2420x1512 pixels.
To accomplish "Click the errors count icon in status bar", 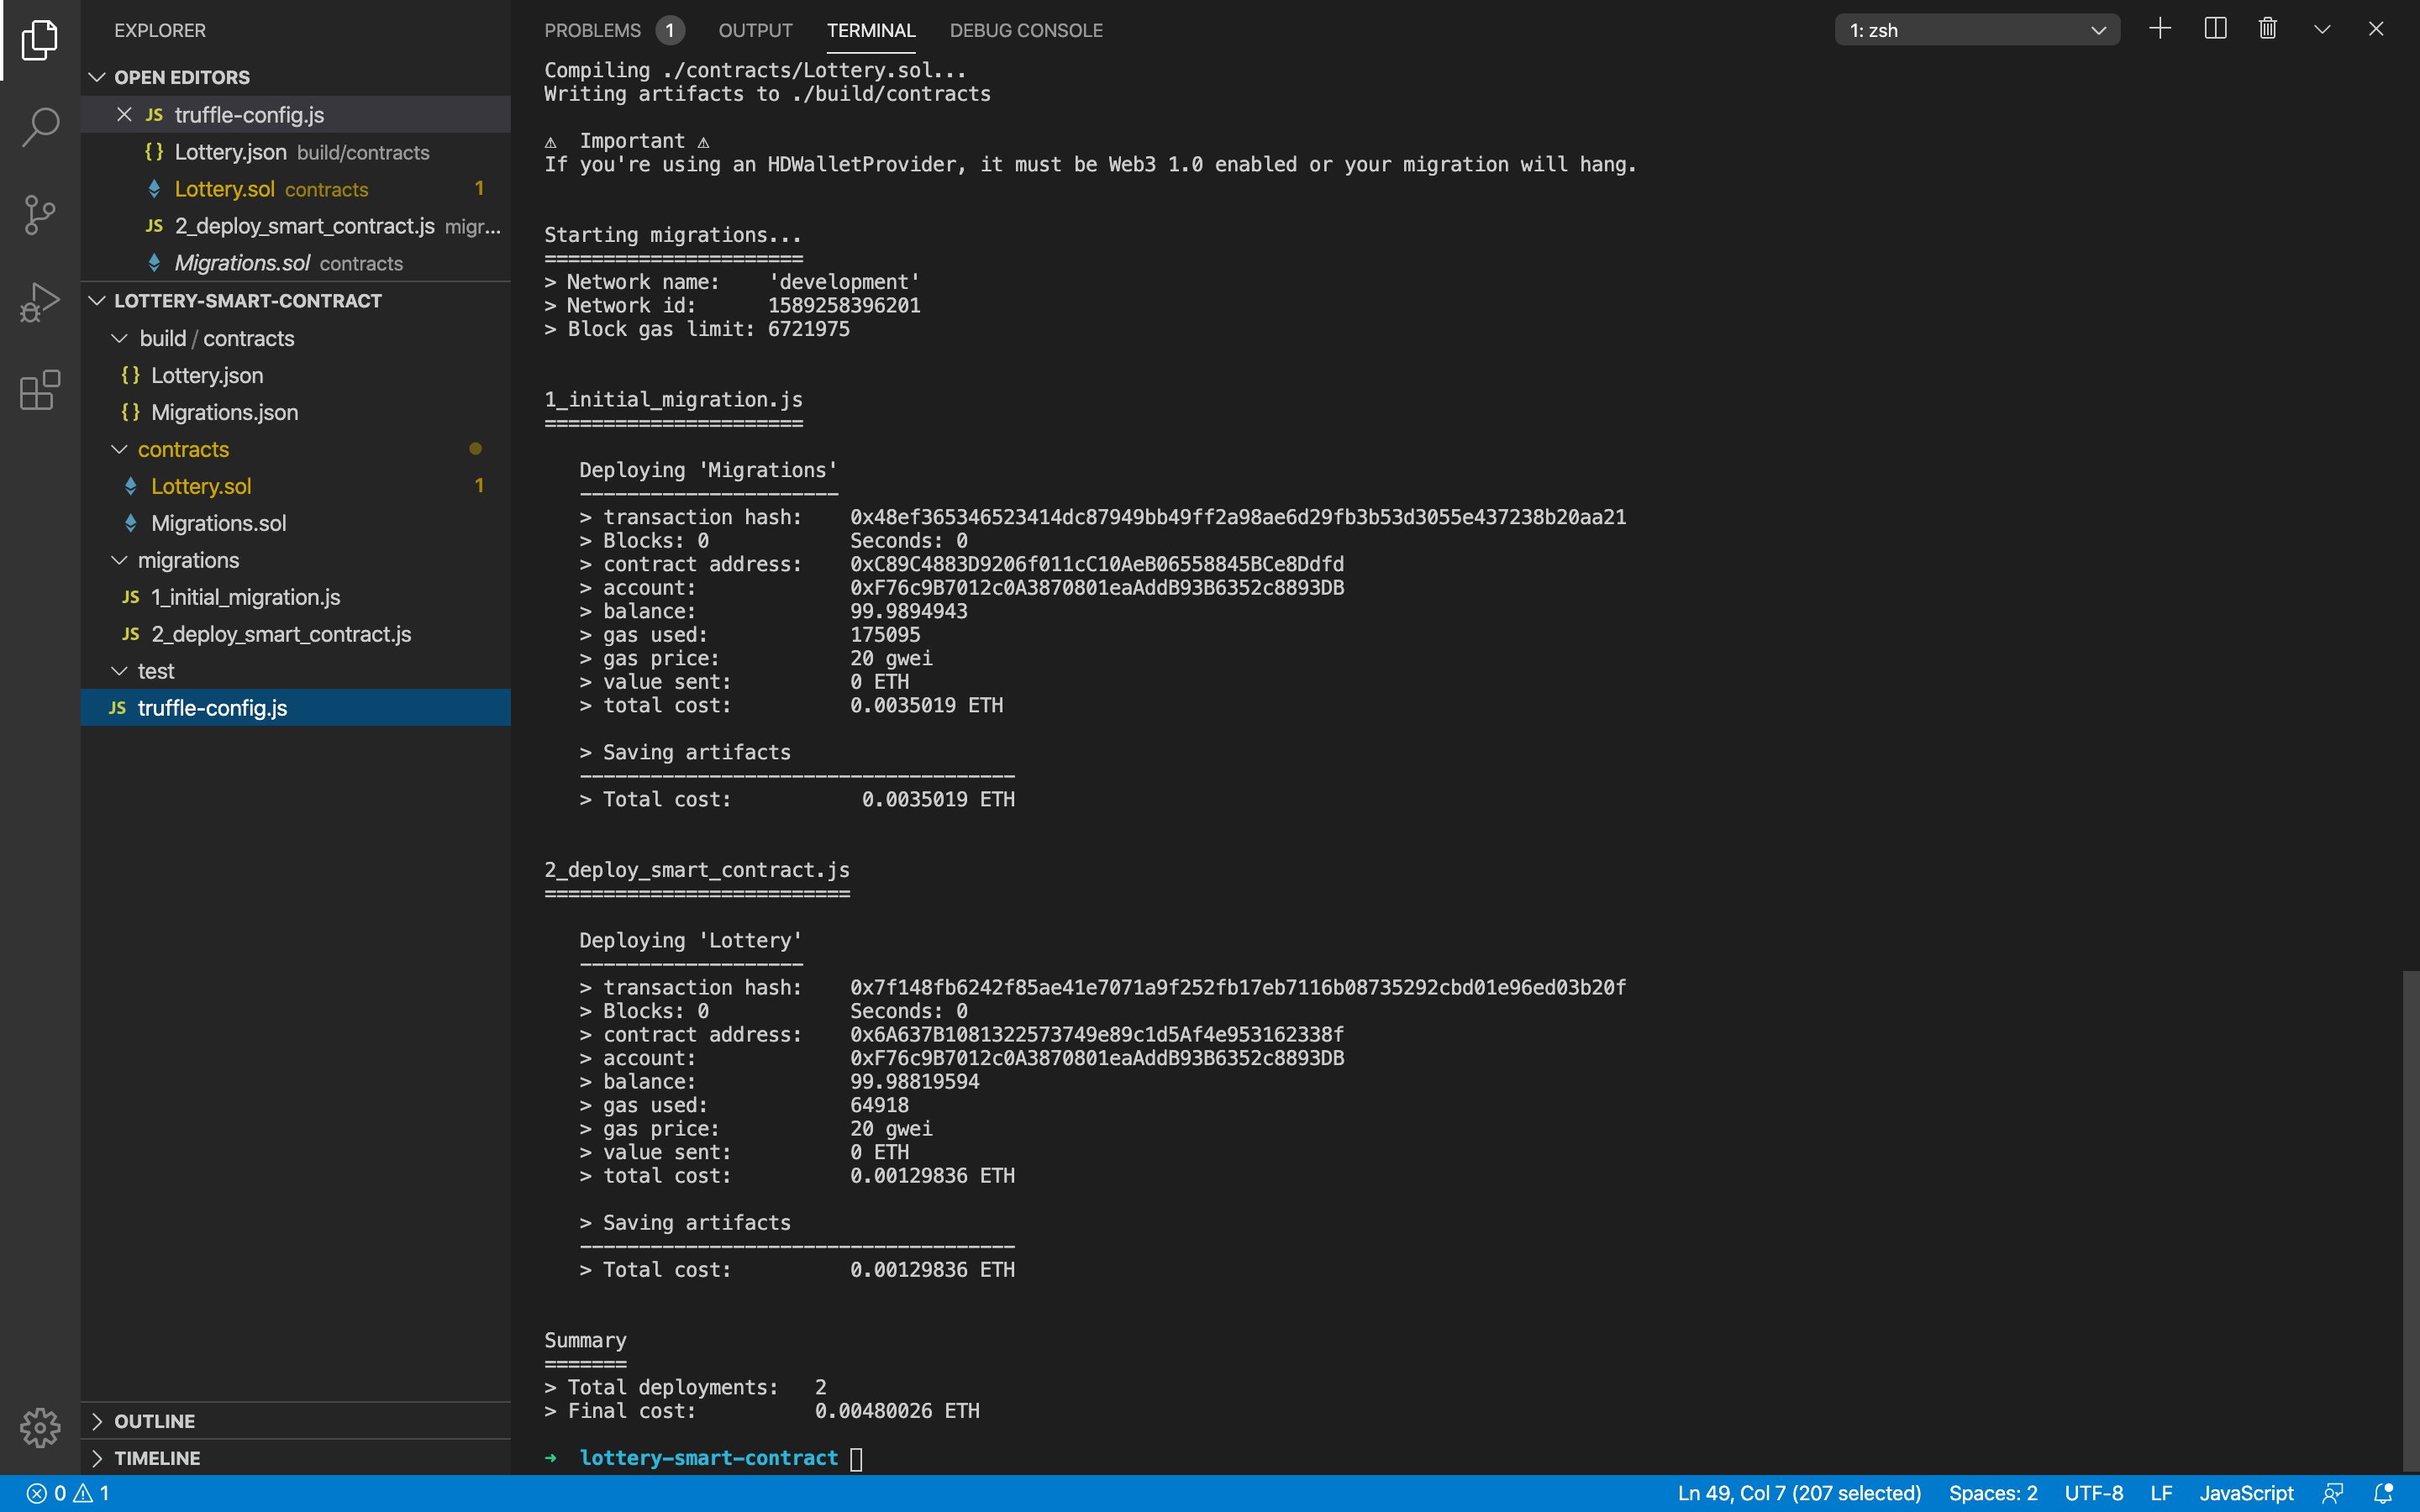I will coord(46,1493).
